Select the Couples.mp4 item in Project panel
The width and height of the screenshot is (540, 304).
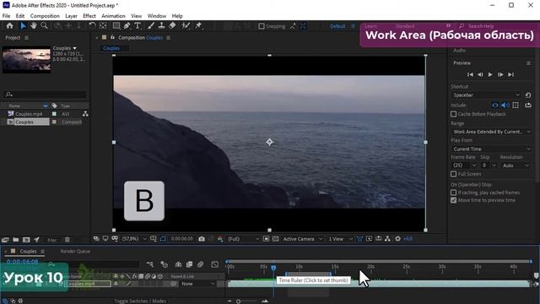(x=29, y=114)
